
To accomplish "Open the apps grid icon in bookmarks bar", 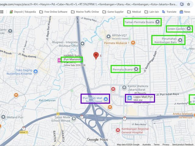I will pos(2,12).
